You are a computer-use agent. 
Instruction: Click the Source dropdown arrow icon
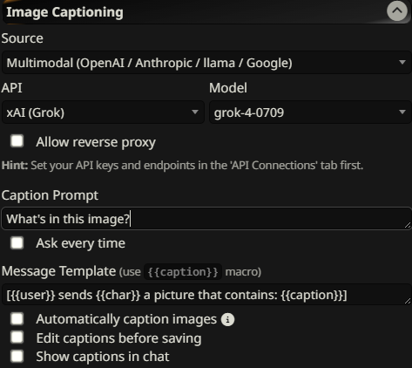[402, 63]
